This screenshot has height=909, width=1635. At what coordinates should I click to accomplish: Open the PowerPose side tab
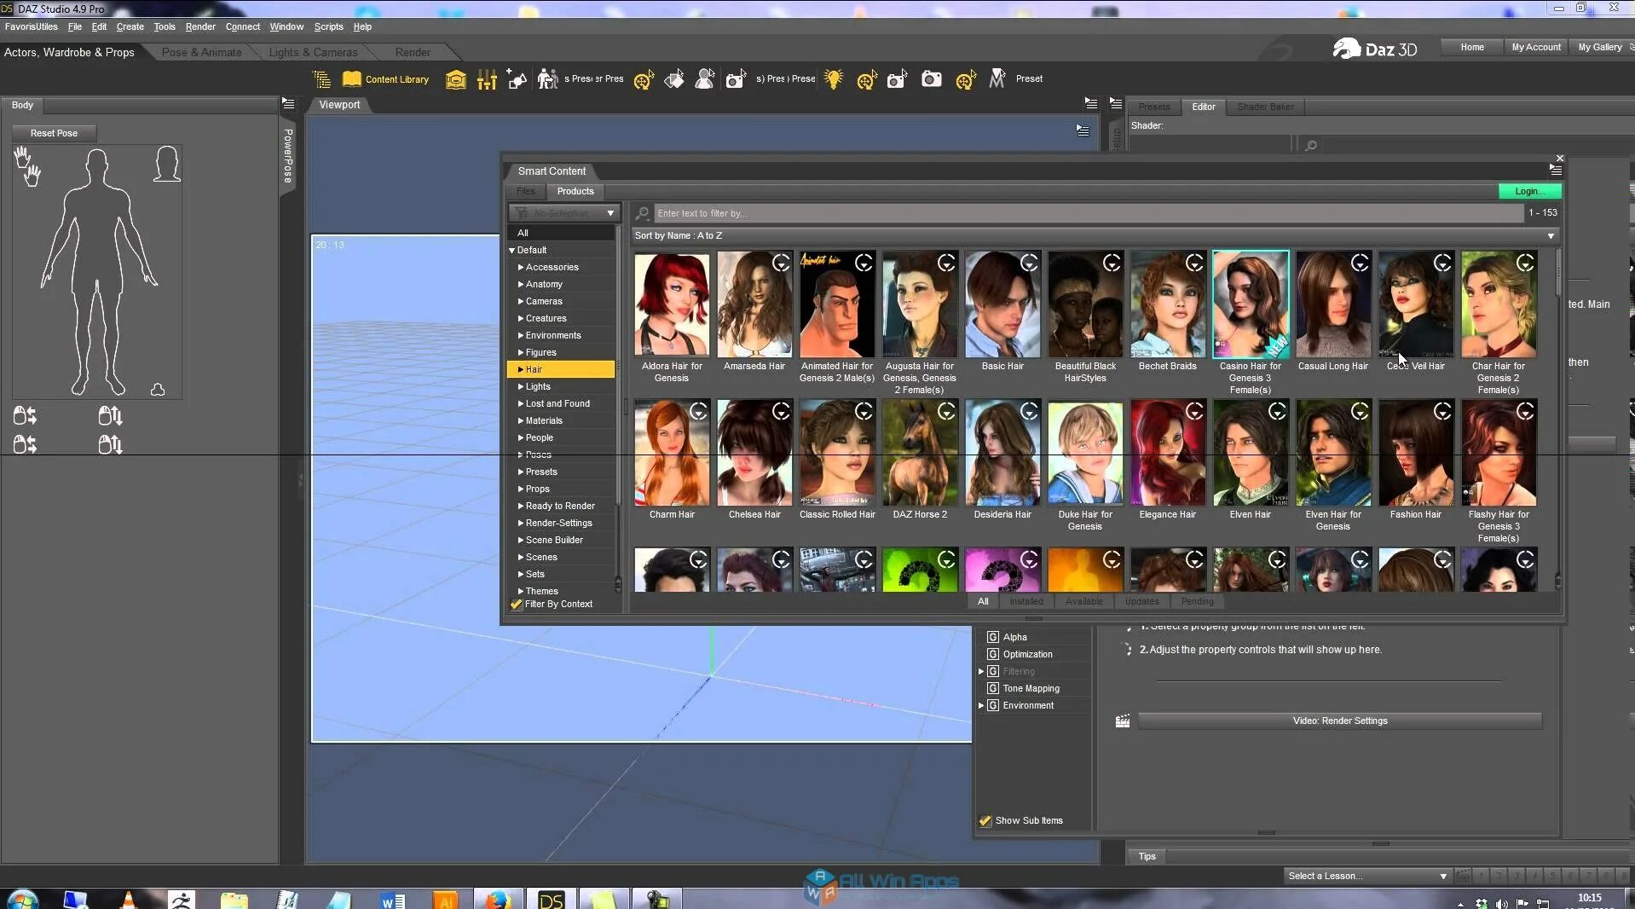pyautogui.click(x=288, y=155)
